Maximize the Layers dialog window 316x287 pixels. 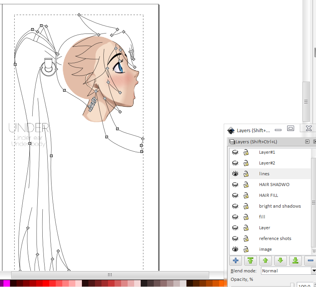[291, 129]
